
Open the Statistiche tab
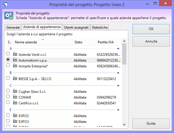click(100, 27)
